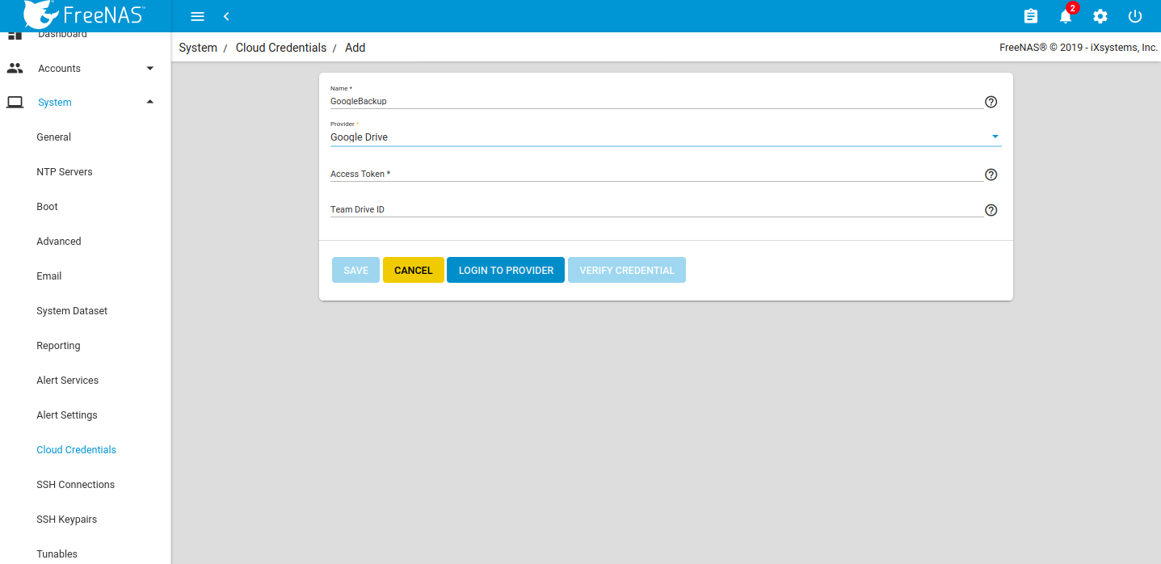
Task: Click the Access Token input field
Action: click(x=656, y=174)
